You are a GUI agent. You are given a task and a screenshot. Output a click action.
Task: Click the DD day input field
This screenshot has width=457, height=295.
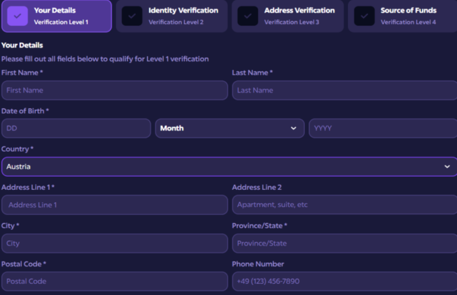pos(76,128)
